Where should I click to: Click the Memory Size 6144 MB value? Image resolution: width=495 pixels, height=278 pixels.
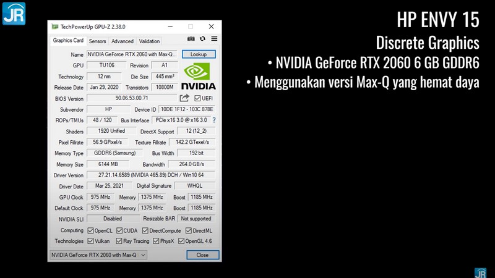pos(108,164)
